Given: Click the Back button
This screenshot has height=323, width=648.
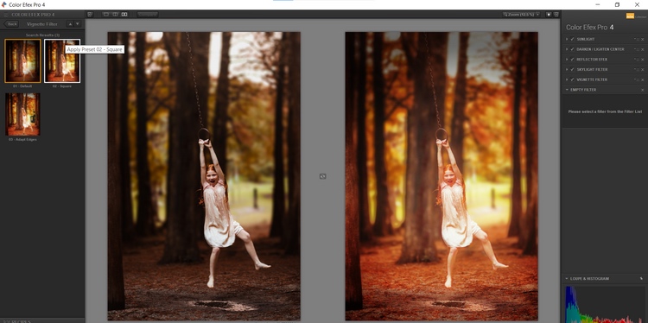Looking at the screenshot, I should (11, 24).
